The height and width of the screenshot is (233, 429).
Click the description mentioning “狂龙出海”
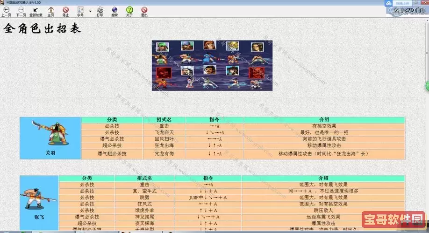click(324, 154)
